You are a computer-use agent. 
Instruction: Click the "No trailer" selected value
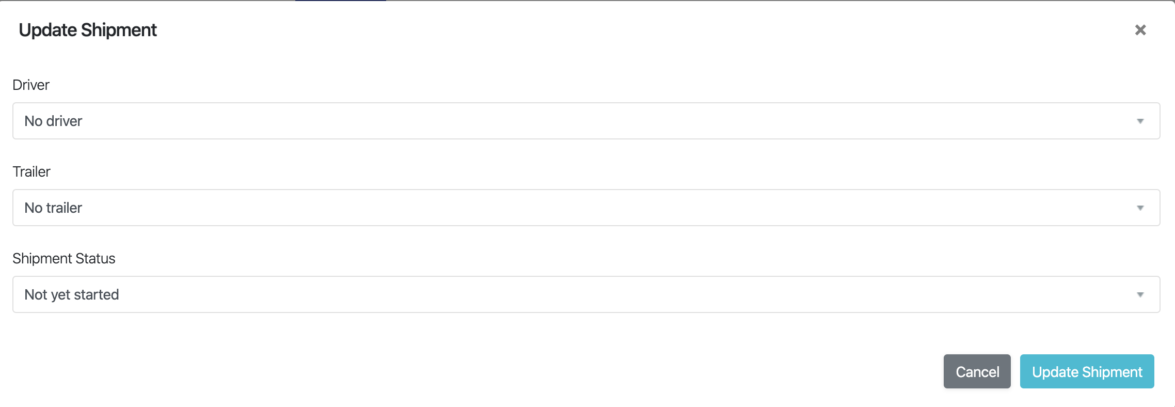point(53,208)
